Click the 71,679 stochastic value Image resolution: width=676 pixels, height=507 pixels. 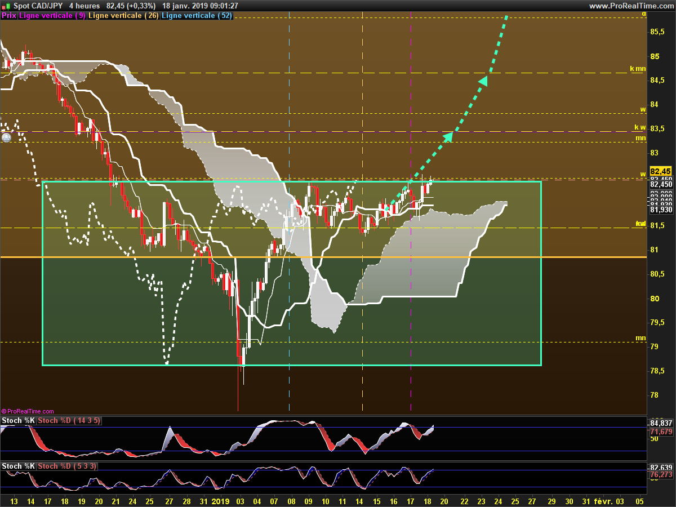click(x=661, y=432)
